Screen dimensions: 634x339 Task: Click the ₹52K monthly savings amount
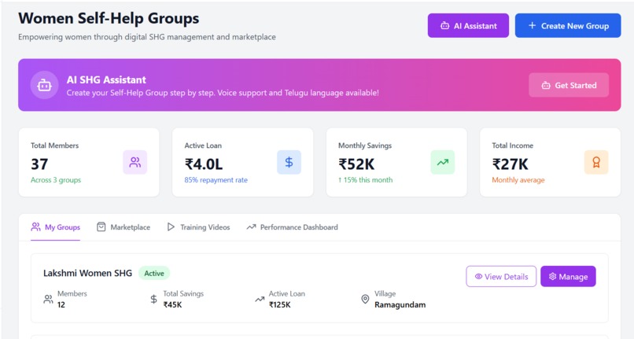[356, 164]
